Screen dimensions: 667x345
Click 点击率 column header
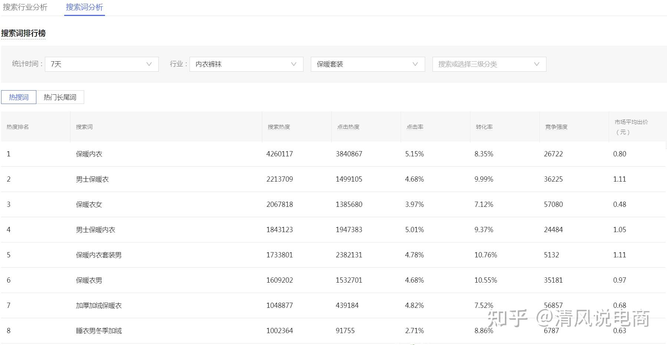point(415,127)
